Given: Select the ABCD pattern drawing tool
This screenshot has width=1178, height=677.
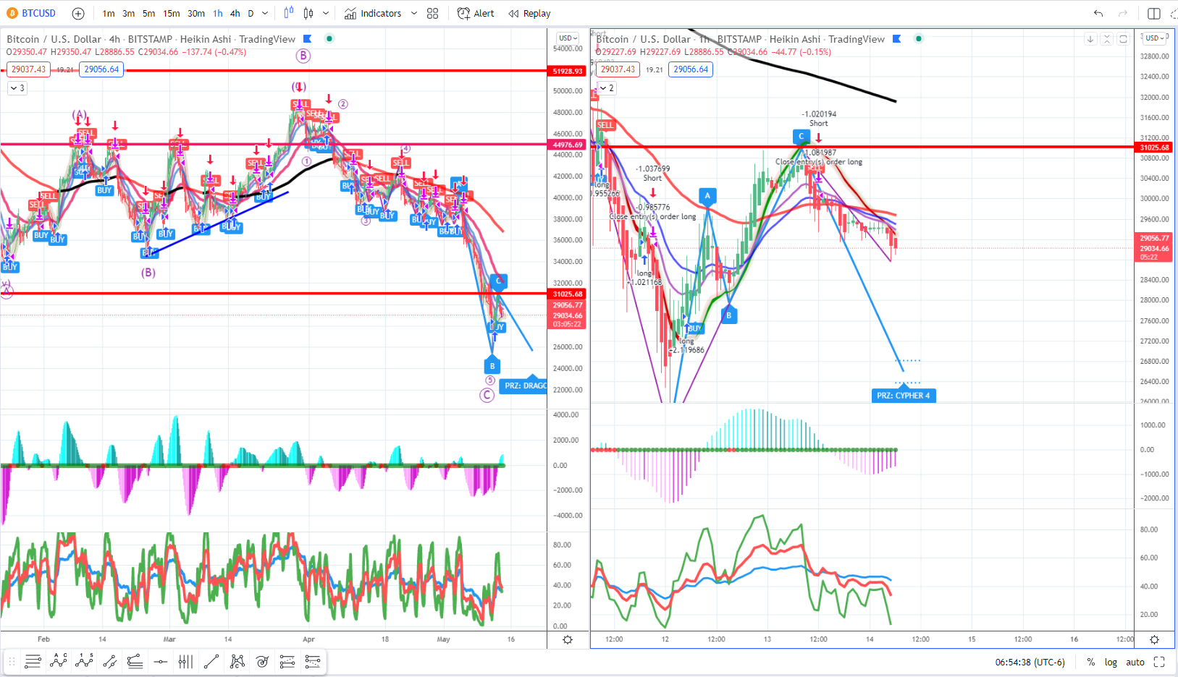Looking at the screenshot, I should [x=59, y=661].
